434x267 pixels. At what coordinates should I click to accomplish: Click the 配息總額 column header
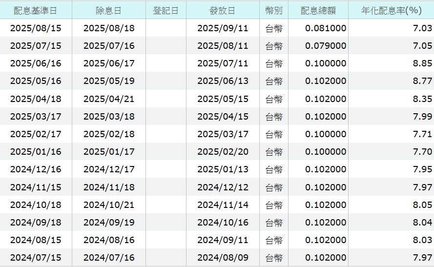tap(318, 10)
